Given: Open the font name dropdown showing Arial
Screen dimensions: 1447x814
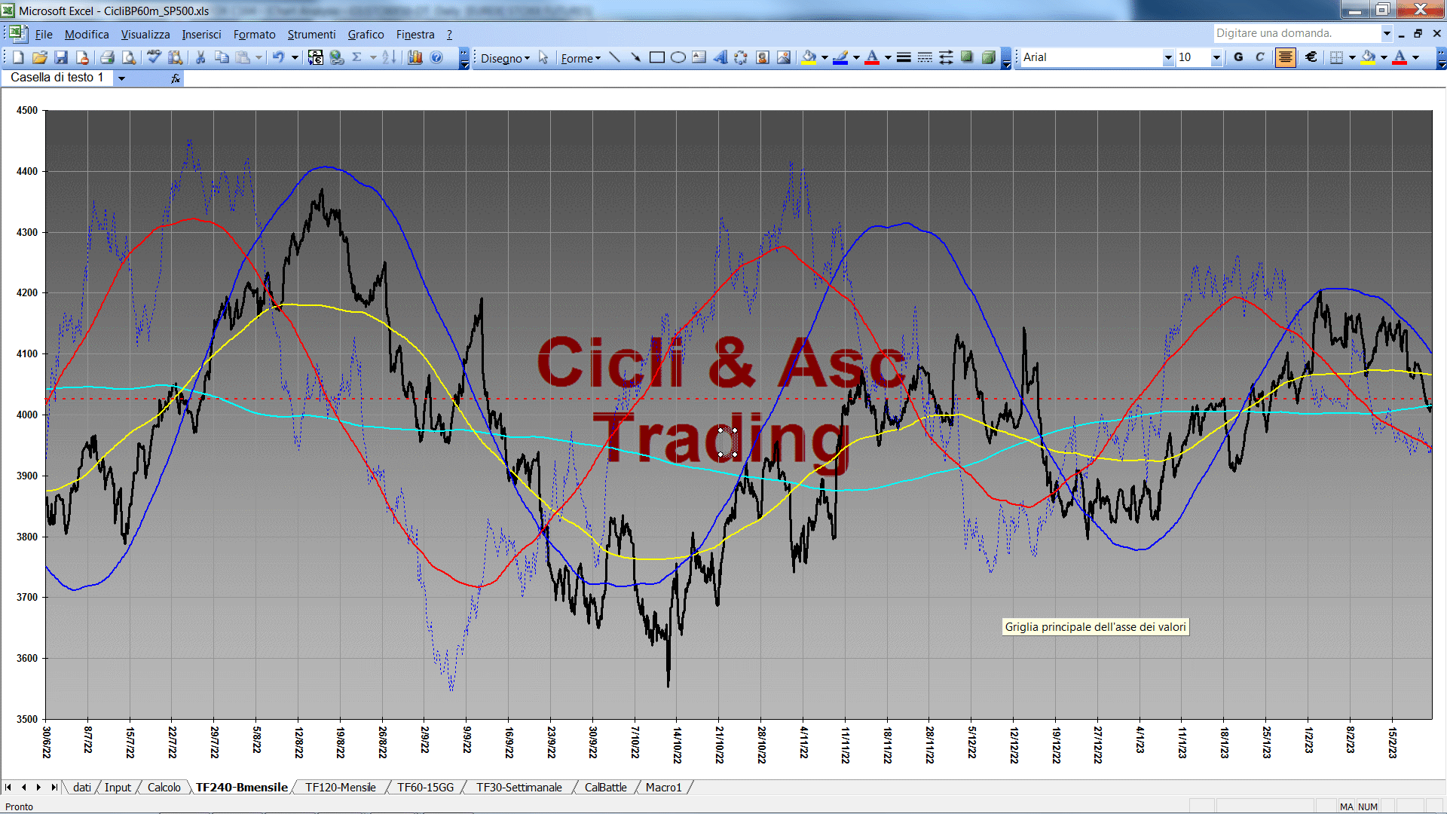Looking at the screenshot, I should tap(1168, 57).
